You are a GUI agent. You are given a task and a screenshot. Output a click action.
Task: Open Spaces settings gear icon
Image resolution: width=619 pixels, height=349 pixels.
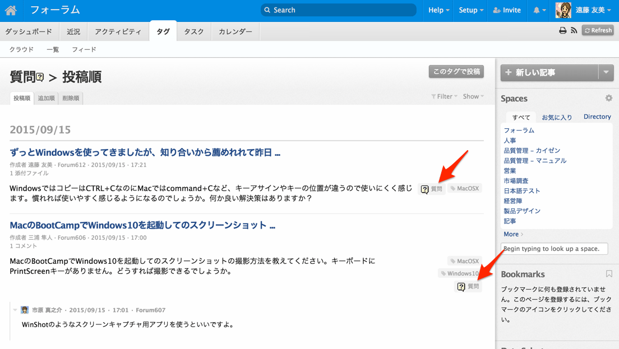coord(609,98)
